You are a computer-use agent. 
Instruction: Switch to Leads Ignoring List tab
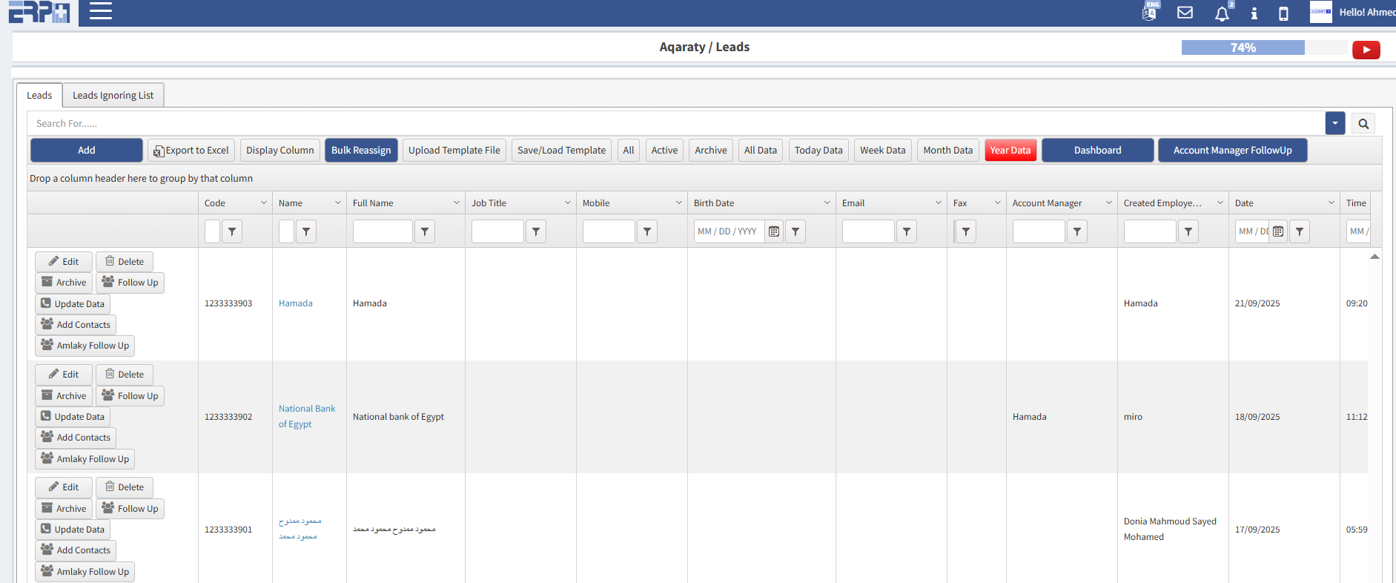coord(113,96)
